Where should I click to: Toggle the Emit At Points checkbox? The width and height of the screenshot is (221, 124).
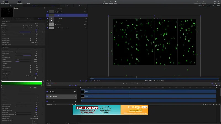(36, 30)
